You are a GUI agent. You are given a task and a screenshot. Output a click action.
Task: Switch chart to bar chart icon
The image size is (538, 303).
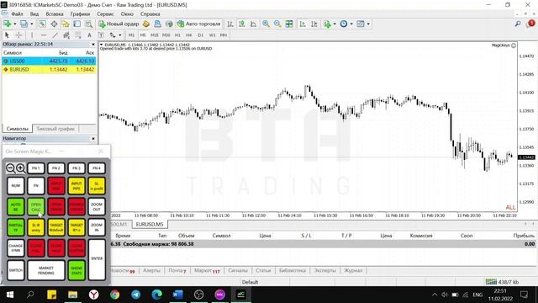[x=230, y=24]
